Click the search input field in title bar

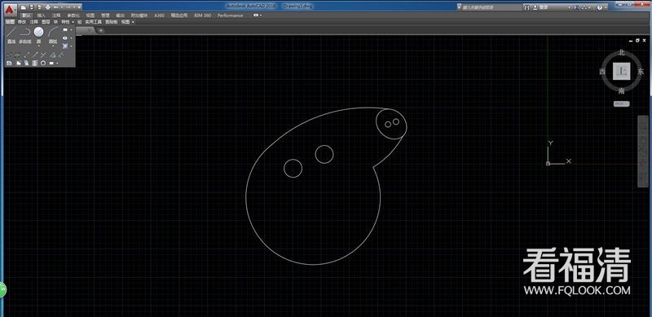click(x=491, y=7)
